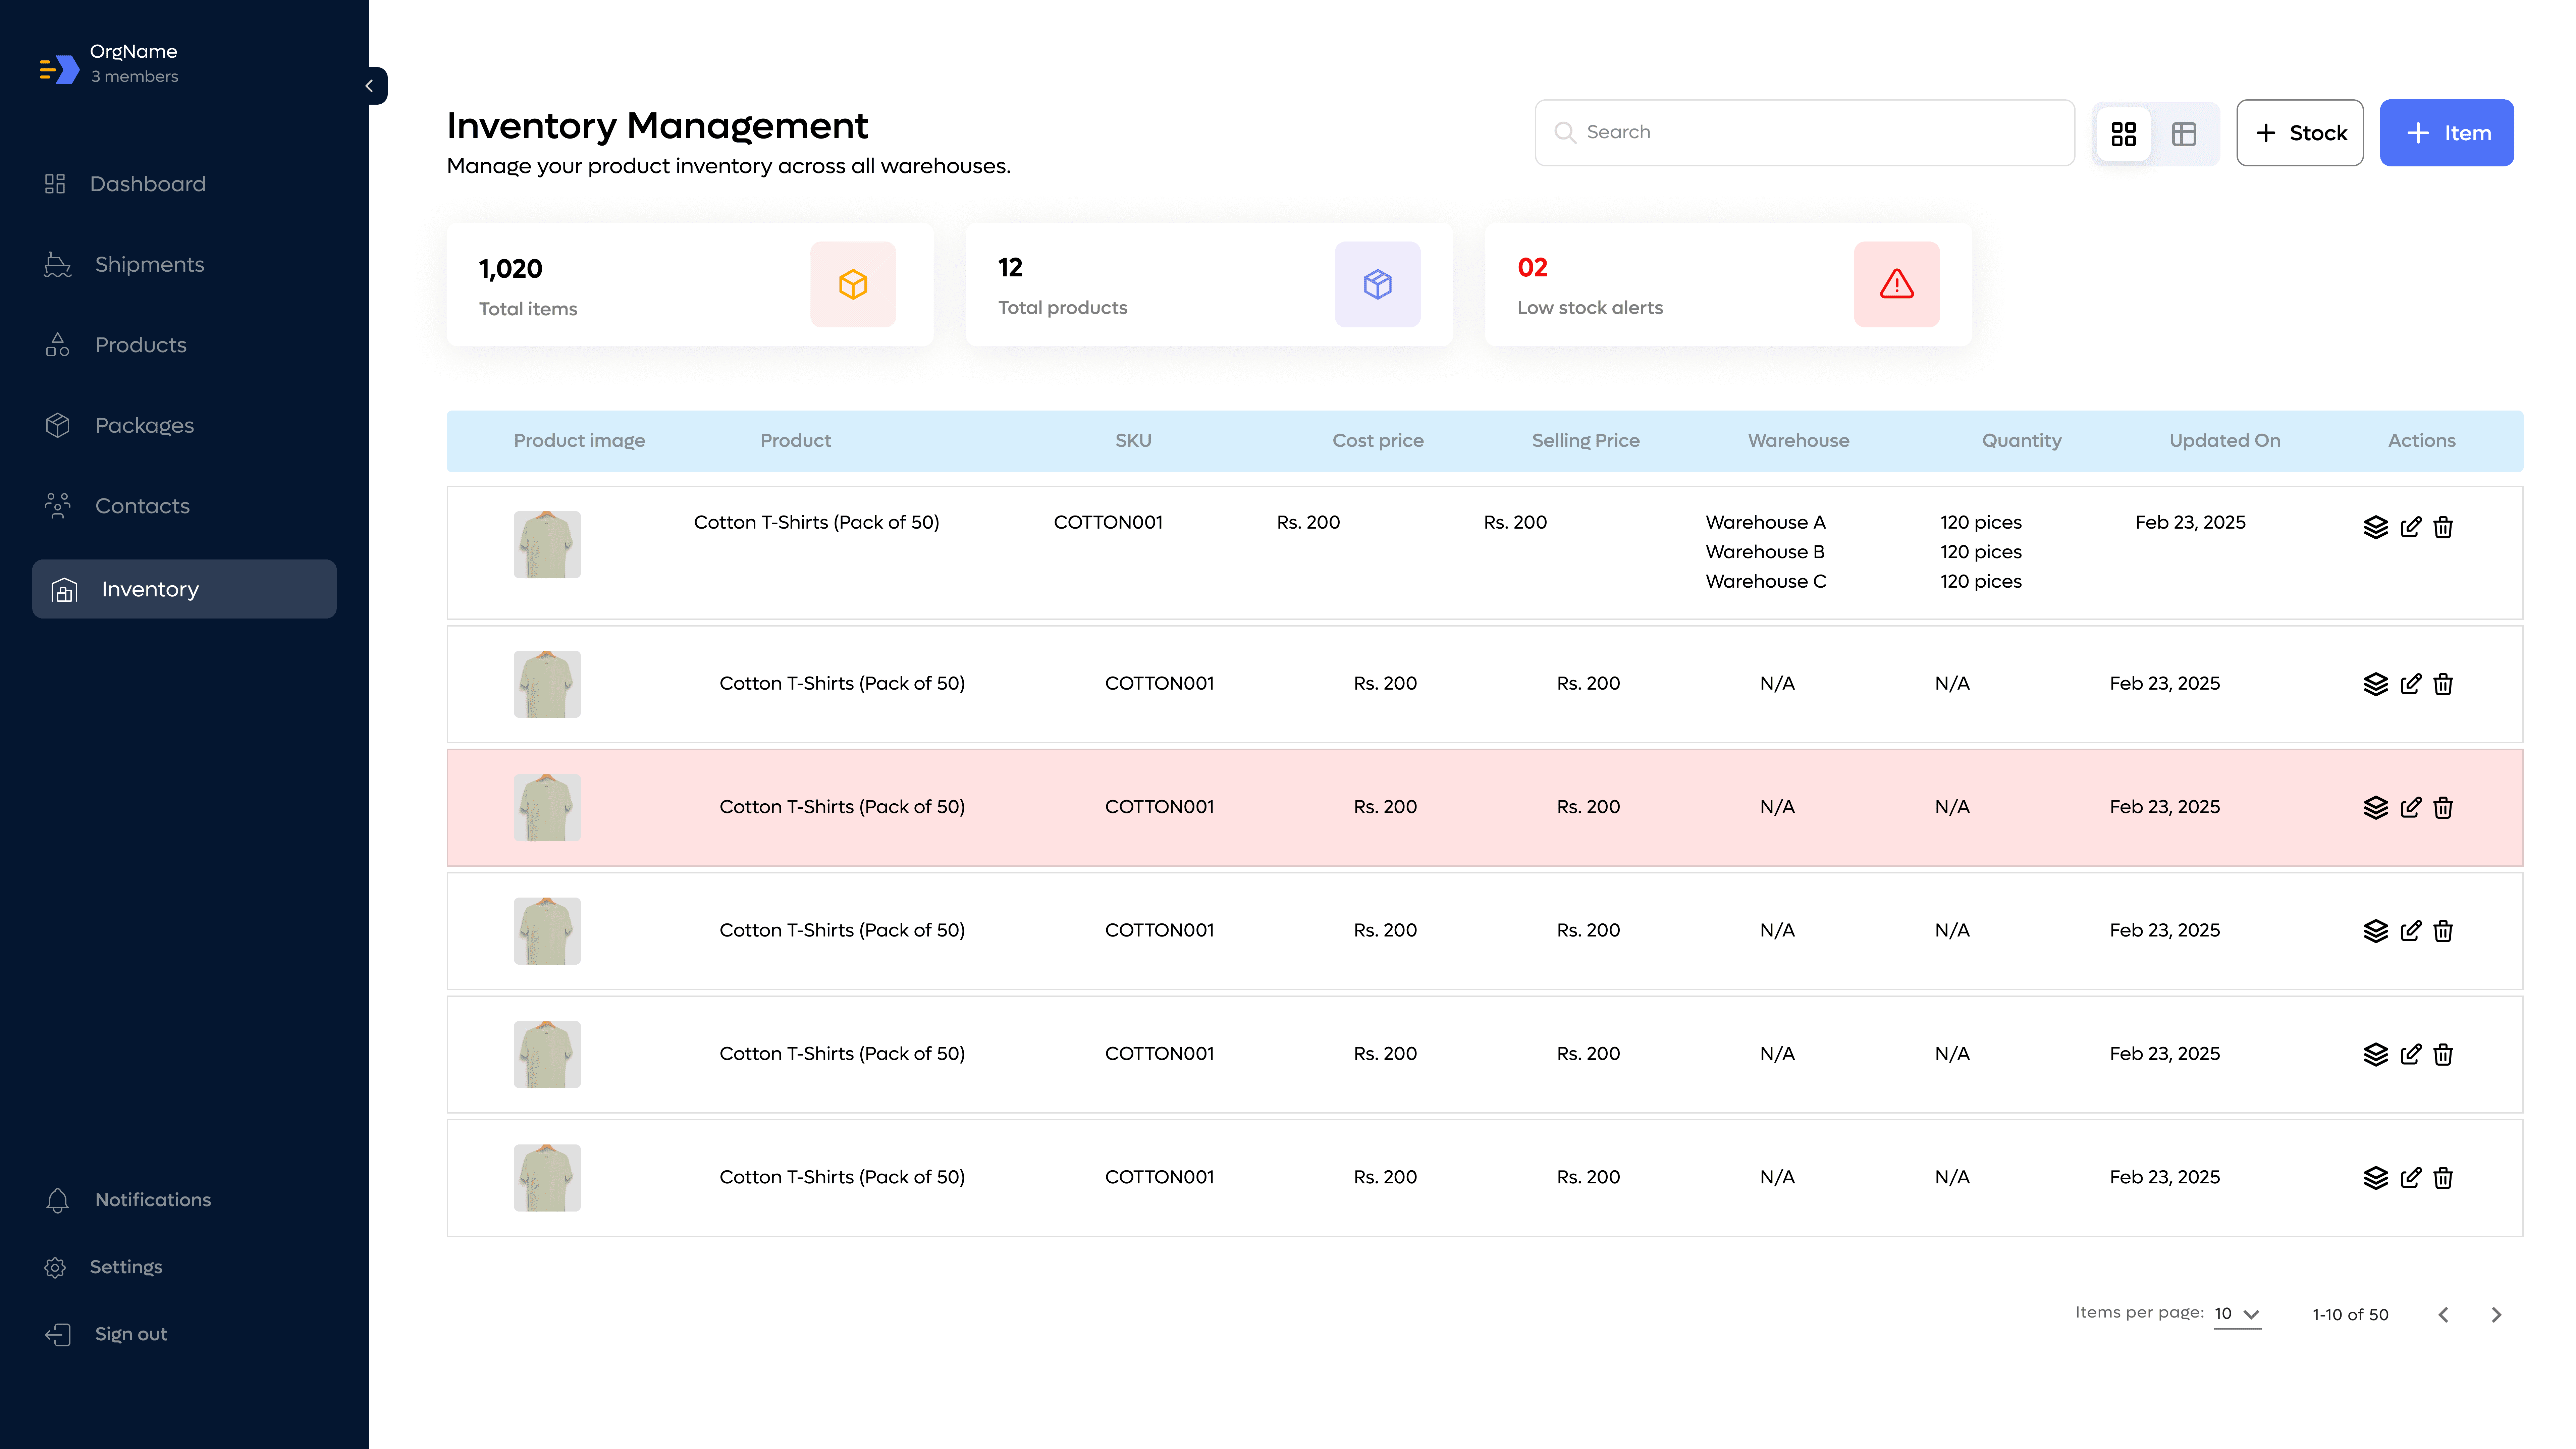Go to previous page arrow
2576x1449 pixels.
click(x=2443, y=1314)
